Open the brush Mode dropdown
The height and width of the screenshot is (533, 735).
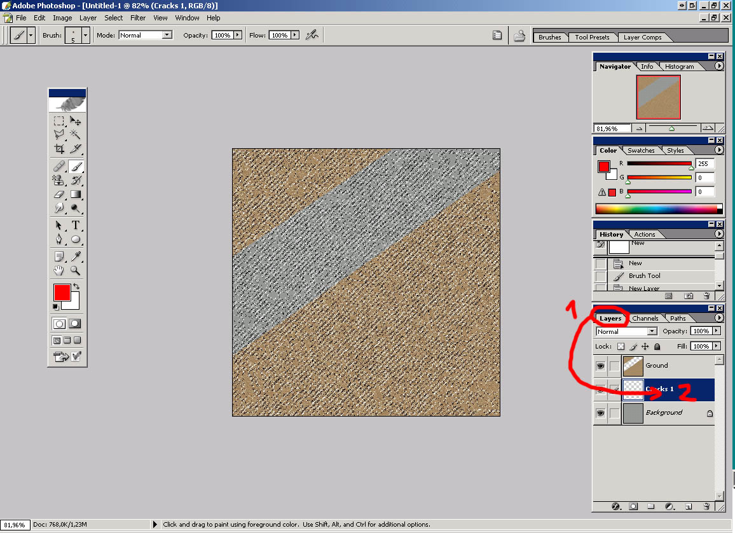click(146, 36)
